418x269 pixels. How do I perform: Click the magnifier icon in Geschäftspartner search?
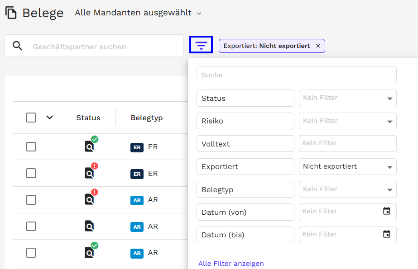[x=18, y=46]
